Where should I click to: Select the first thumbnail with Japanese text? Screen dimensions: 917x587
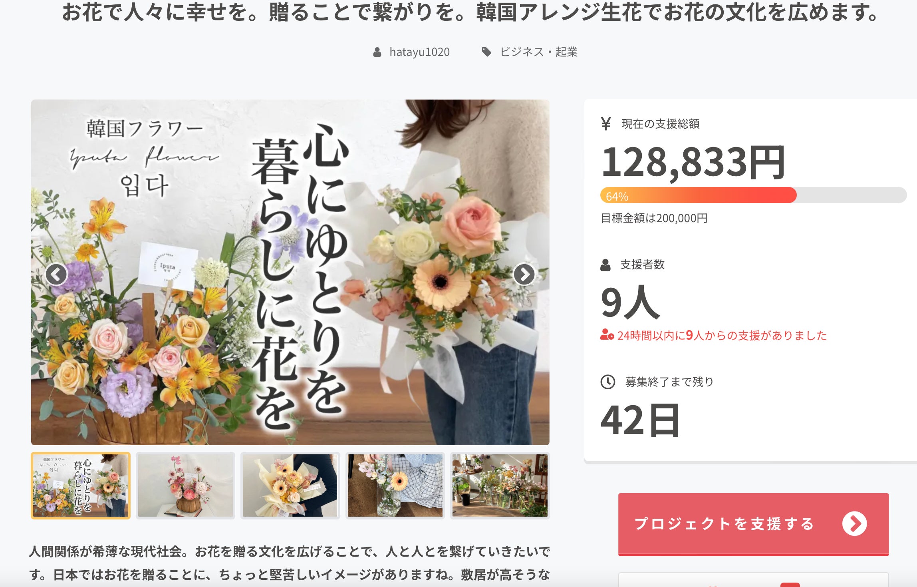click(x=81, y=486)
